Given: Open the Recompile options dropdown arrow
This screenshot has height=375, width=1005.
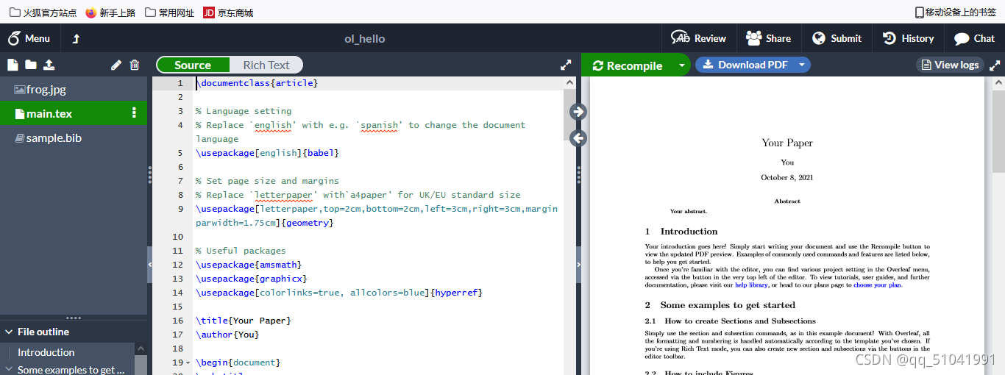Looking at the screenshot, I should pyautogui.click(x=682, y=65).
